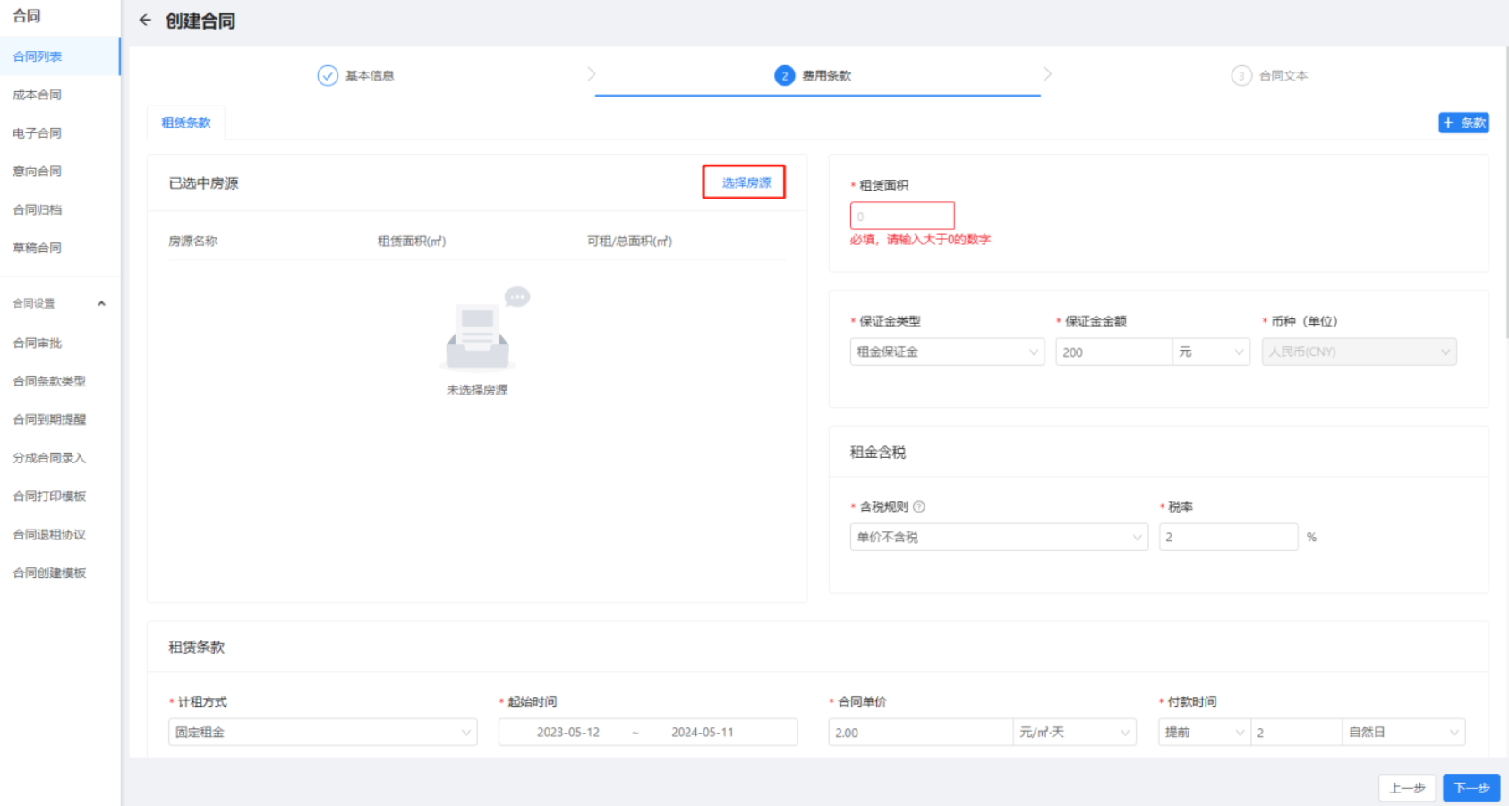Viewport: 1509px width, 806px height.
Task: Open the 保证金类型 dropdown
Action: pyautogui.click(x=946, y=352)
